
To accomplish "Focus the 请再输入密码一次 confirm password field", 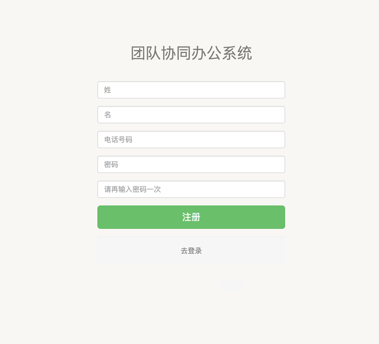I will pos(191,189).
